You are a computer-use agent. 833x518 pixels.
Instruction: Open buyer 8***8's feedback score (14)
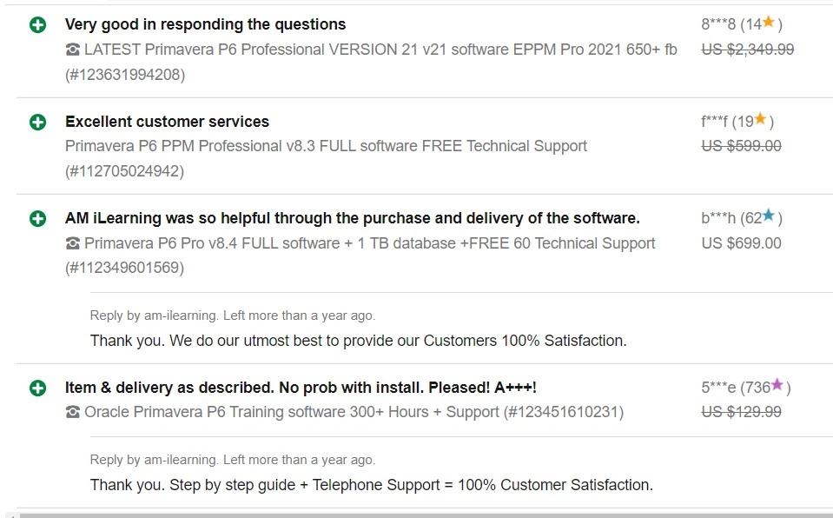coord(752,23)
